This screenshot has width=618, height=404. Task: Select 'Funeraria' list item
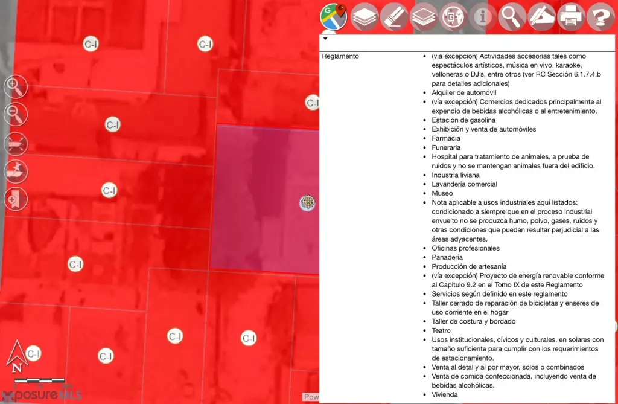click(446, 147)
